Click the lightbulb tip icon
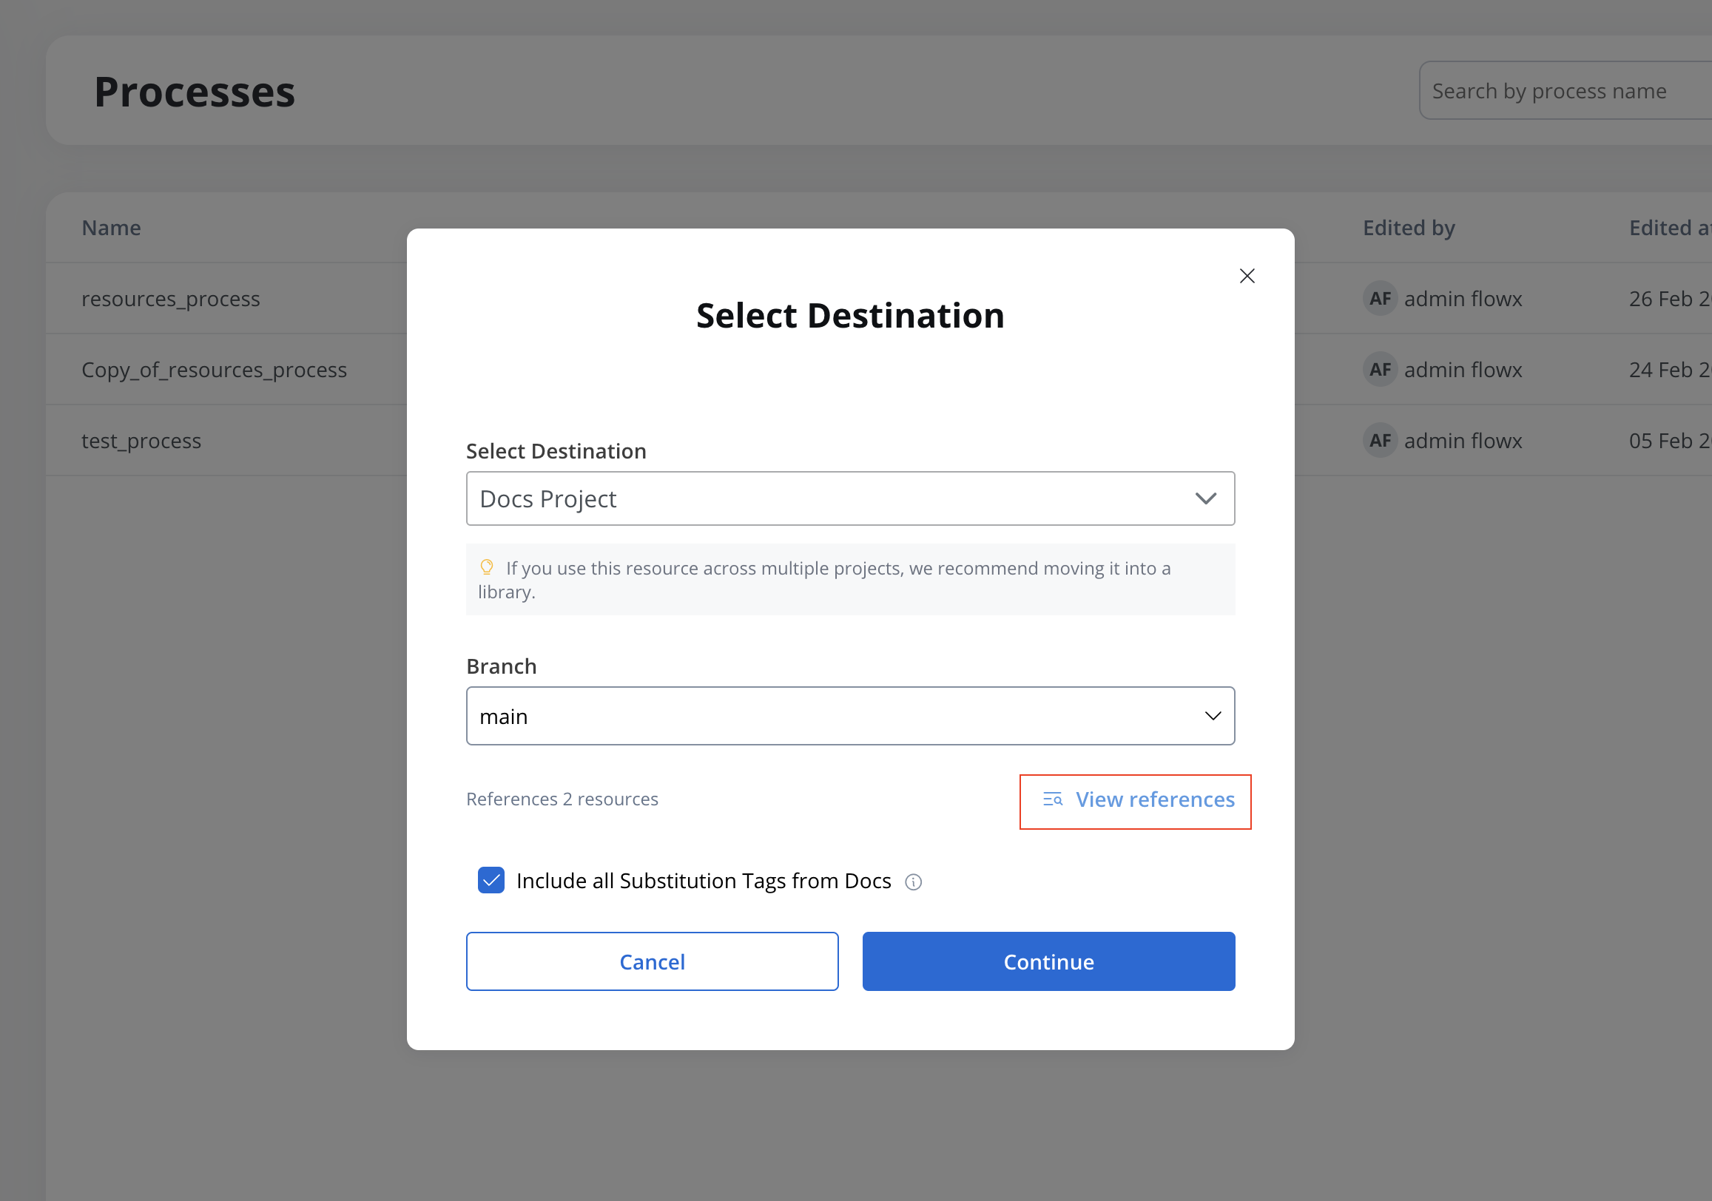Screen dimensions: 1712x1201 click(x=487, y=567)
